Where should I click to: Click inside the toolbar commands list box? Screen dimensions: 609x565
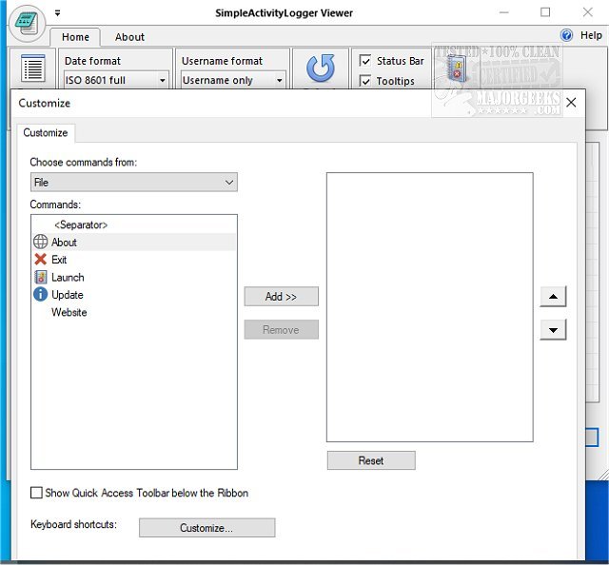[429, 307]
